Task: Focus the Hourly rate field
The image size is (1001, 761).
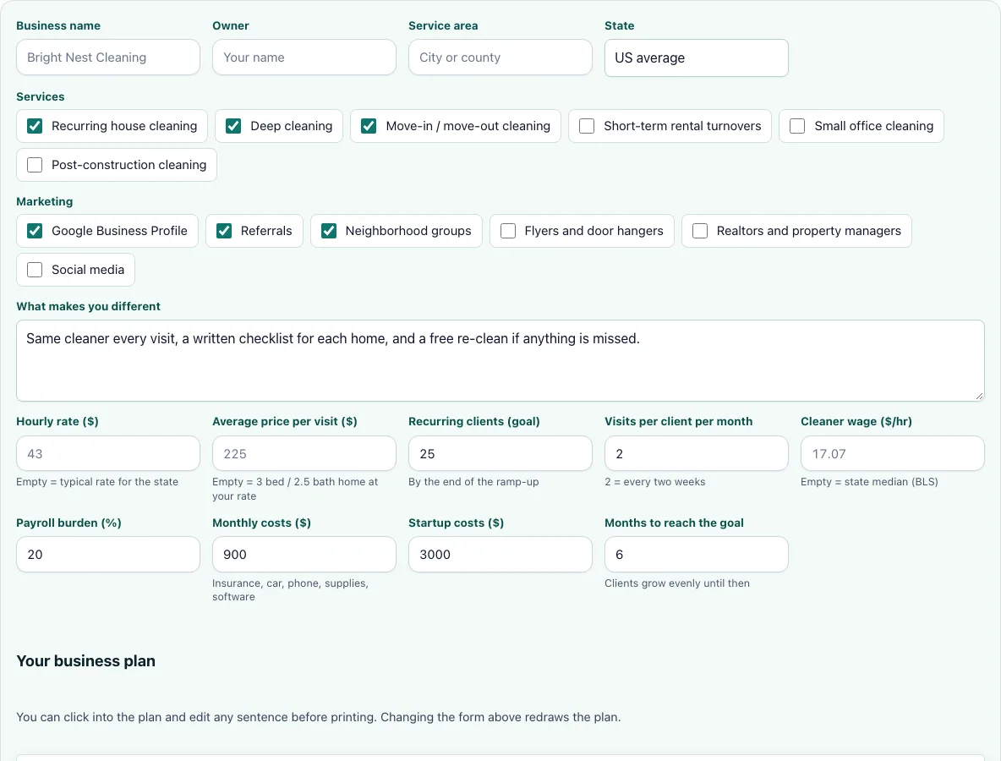Action: 108,454
